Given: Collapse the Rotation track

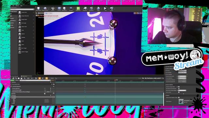Looking at the screenshot, I should tap(12, 98).
